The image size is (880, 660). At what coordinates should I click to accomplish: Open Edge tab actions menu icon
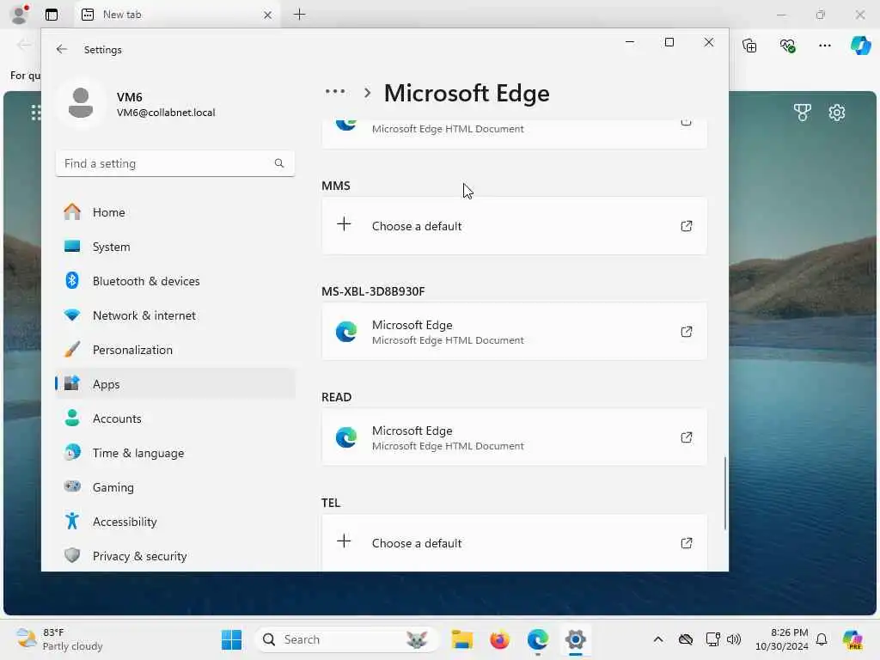(52, 15)
